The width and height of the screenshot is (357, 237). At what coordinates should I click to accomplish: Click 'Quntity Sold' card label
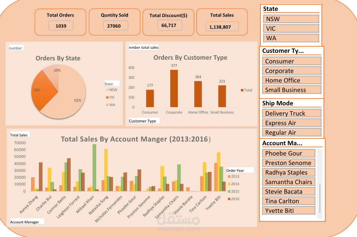point(115,15)
